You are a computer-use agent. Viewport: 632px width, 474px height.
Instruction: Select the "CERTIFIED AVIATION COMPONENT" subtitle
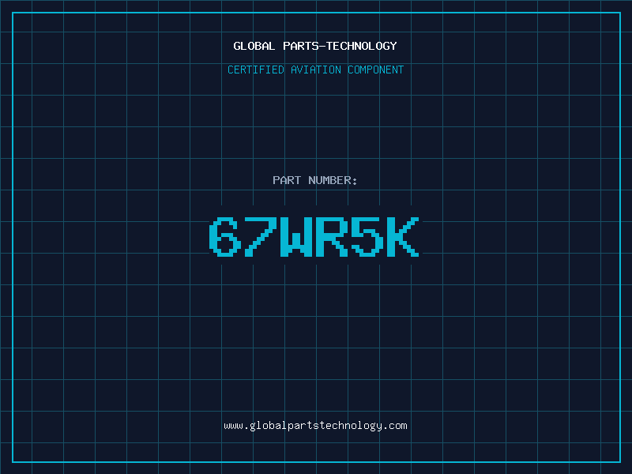point(315,70)
